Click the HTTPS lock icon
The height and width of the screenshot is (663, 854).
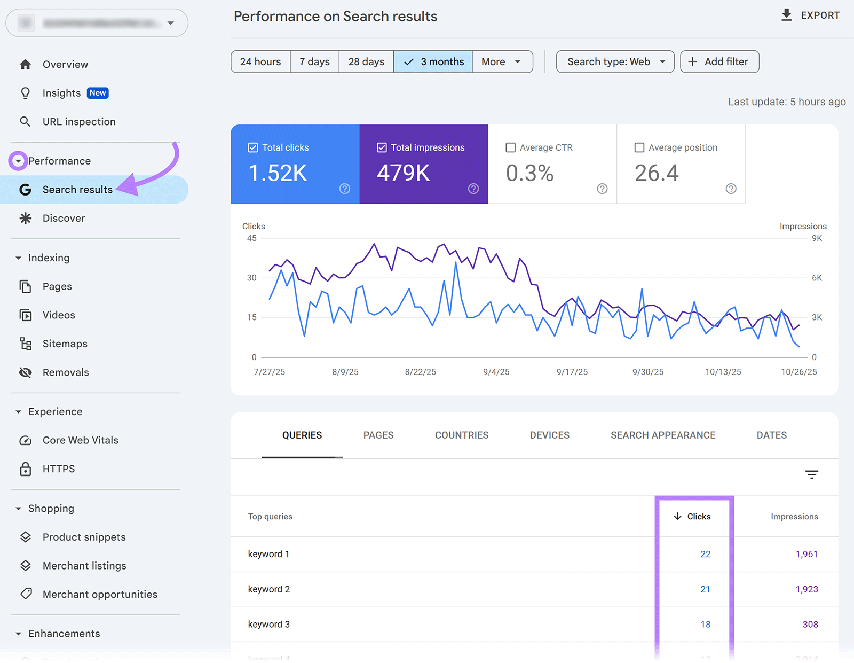click(25, 469)
